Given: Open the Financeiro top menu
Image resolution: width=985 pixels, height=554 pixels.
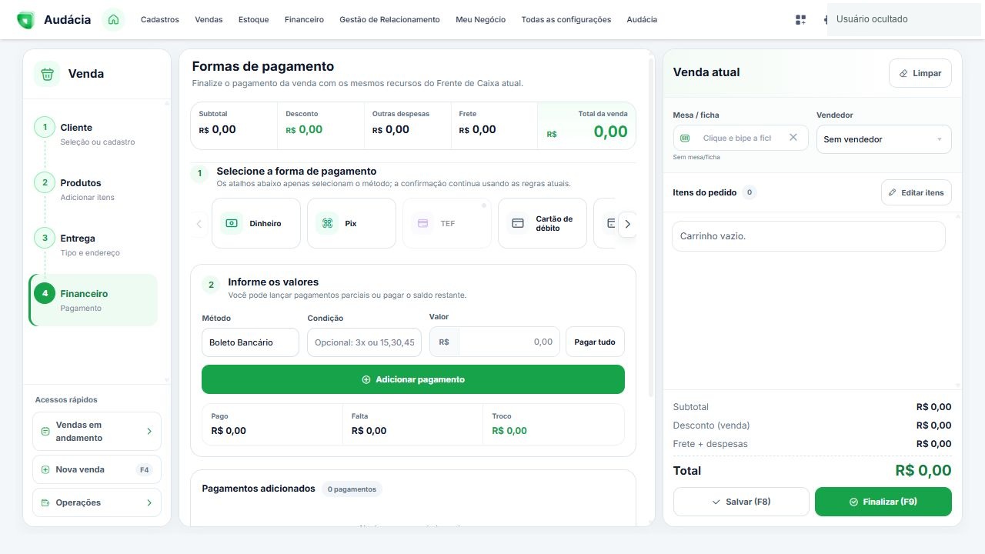Looking at the screenshot, I should point(304,20).
